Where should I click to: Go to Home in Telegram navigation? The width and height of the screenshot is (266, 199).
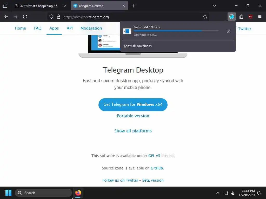(20, 28)
